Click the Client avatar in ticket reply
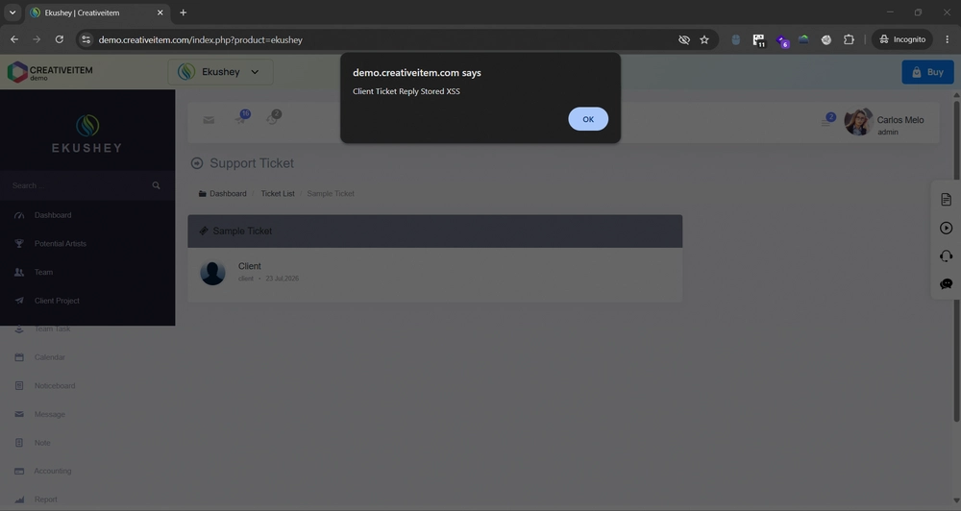The image size is (961, 511). [x=212, y=272]
